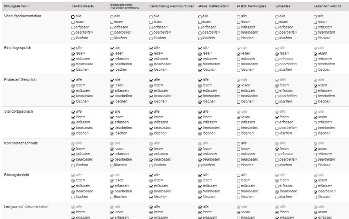Check "alle" for Verlaufsdokumentation under Berufsbildner/in
The image size is (349, 219).
pyautogui.click(x=73, y=17)
